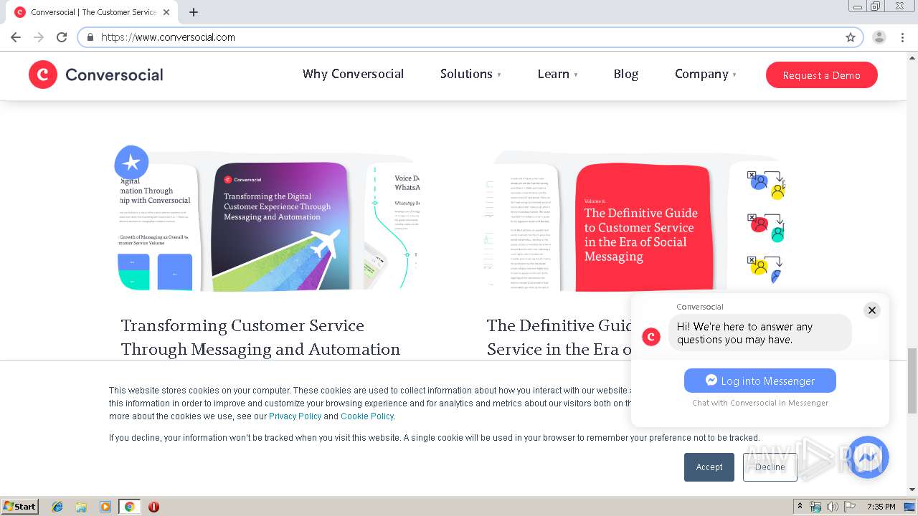Open the Cookie Policy link
918x516 pixels.
(x=367, y=416)
